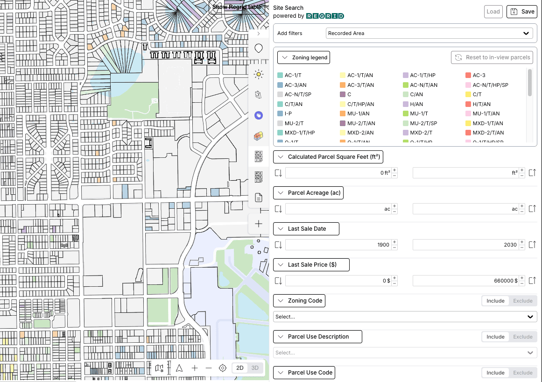Click the C/T yellow legend swatch
The width and height of the screenshot is (542, 382).
(x=468, y=94)
